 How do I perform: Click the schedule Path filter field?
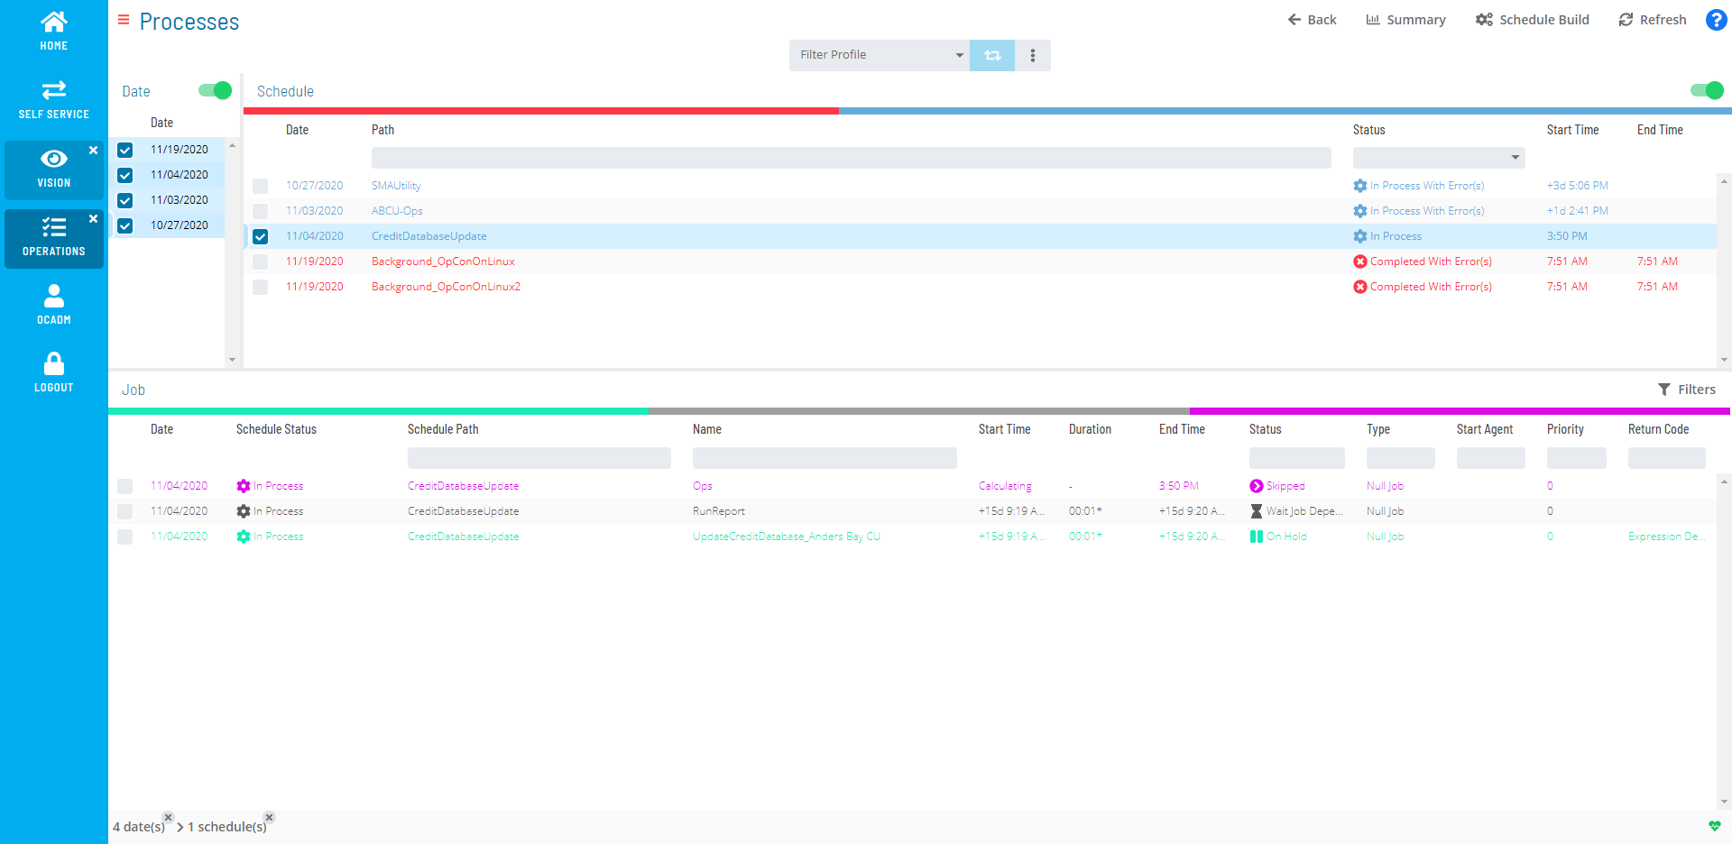coord(852,158)
